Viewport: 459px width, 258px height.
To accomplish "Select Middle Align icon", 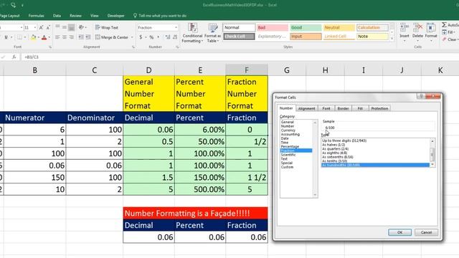I will tap(65, 27).
